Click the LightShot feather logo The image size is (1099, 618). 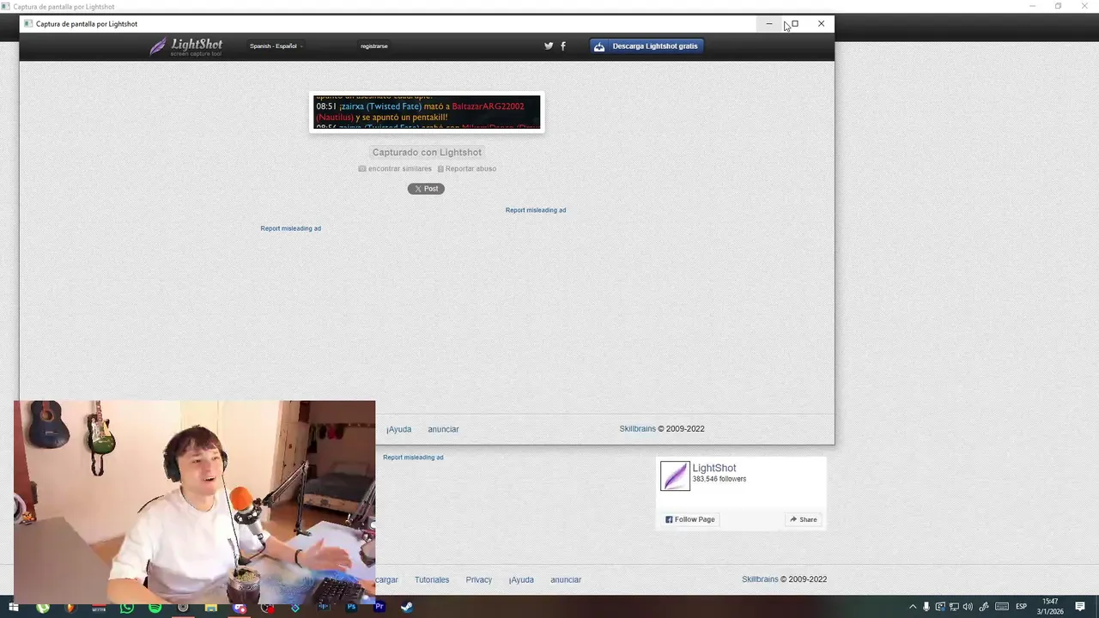(x=185, y=46)
